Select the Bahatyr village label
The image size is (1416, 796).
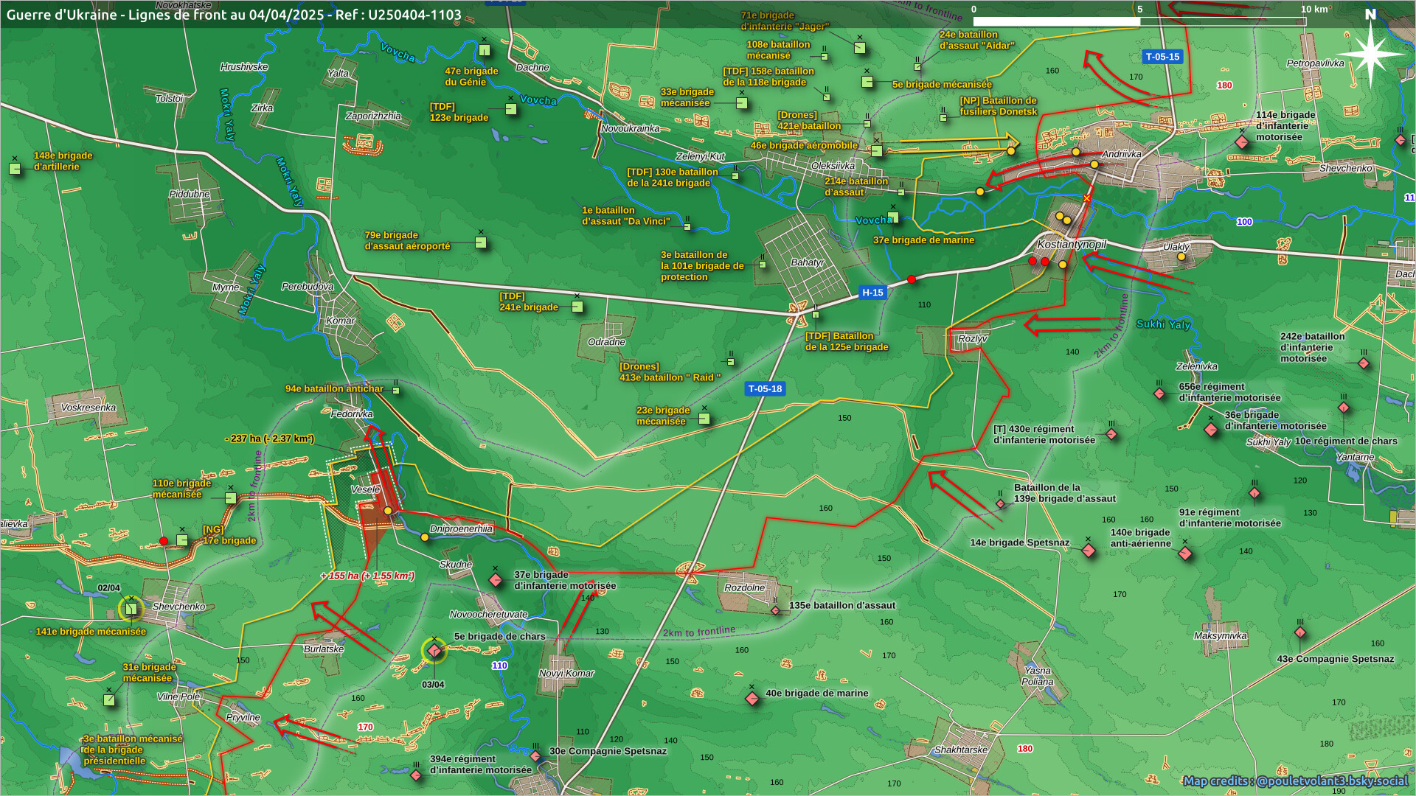pyautogui.click(x=807, y=262)
